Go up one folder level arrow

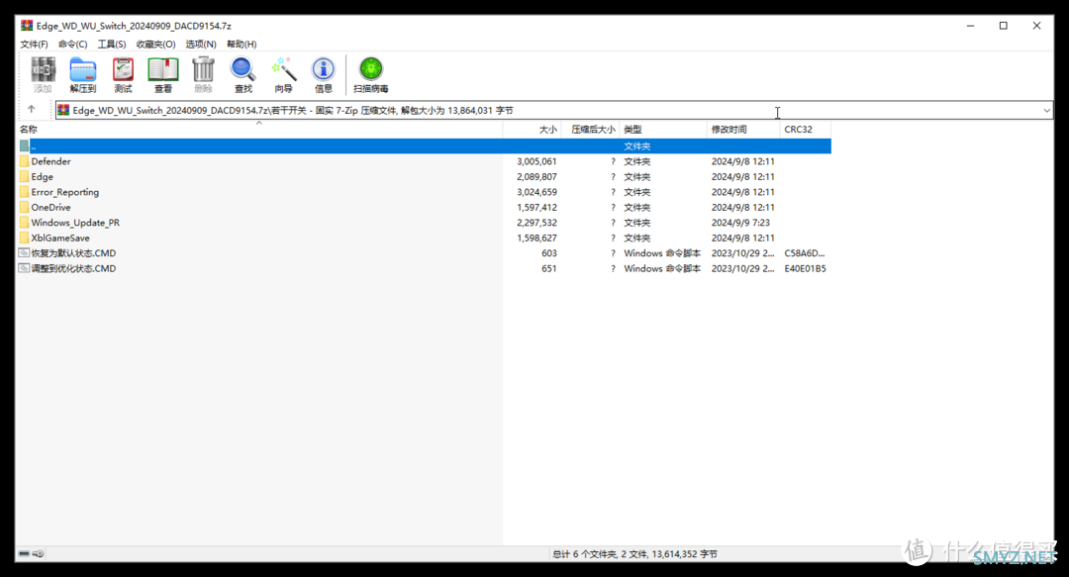(x=32, y=109)
